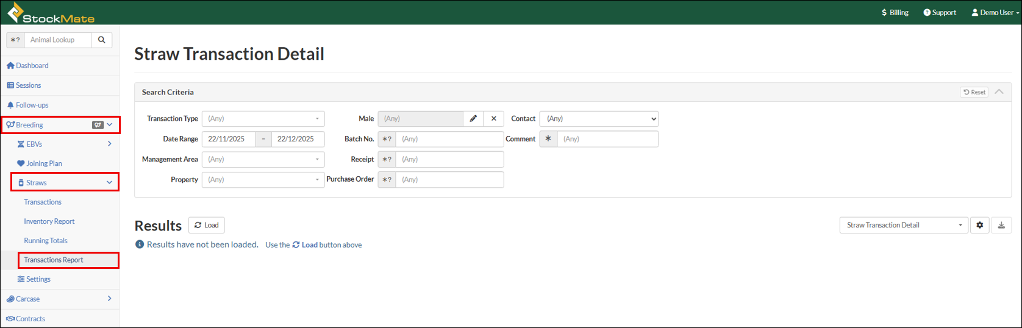Toggle the badge icon on Breeding menu

point(98,125)
